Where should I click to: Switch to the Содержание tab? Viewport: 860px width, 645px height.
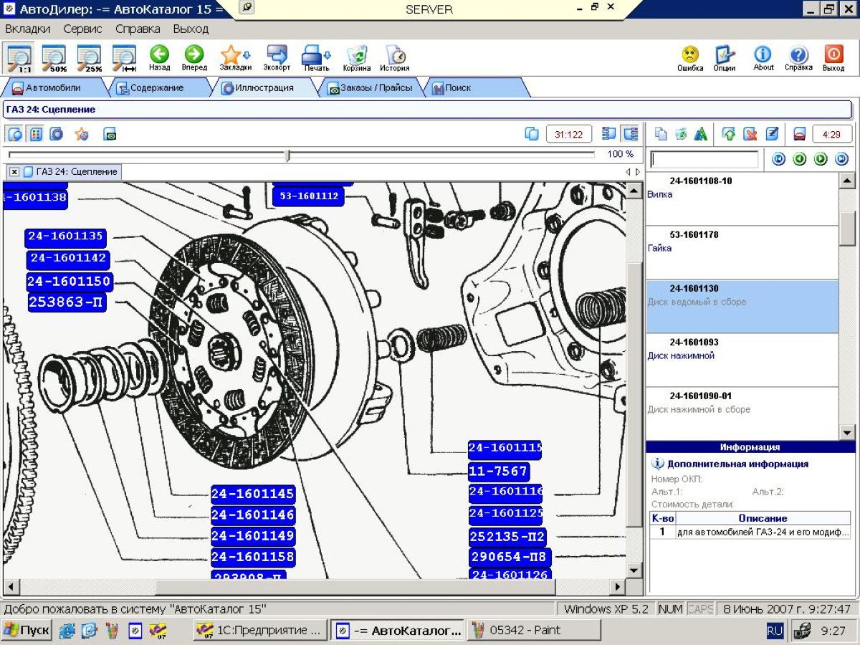pos(156,88)
